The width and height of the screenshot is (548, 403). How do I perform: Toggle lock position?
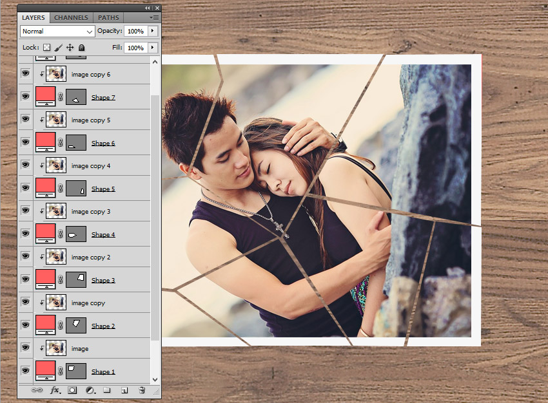70,48
